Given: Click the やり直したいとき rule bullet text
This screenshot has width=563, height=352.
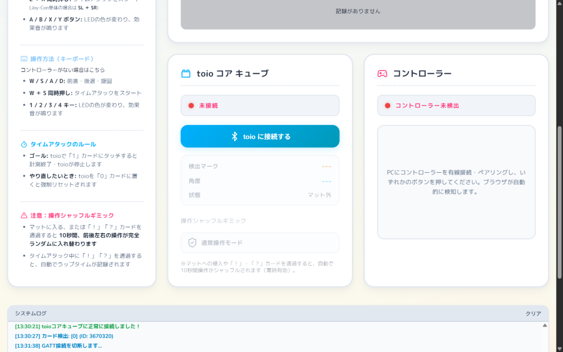Looking at the screenshot, I should tap(84, 180).
